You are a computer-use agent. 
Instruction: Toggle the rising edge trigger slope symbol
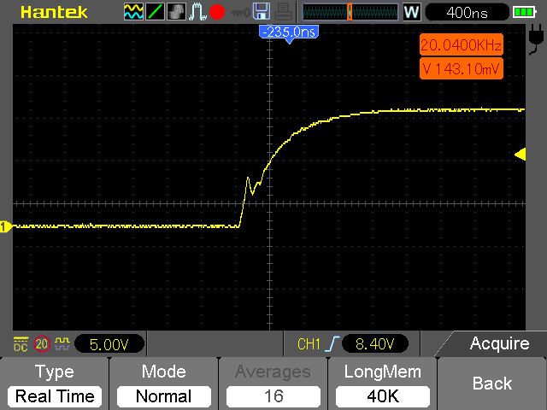332,343
